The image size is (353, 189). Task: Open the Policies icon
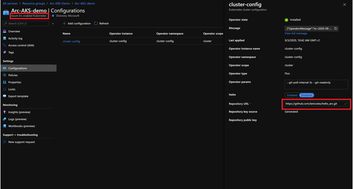5,75
